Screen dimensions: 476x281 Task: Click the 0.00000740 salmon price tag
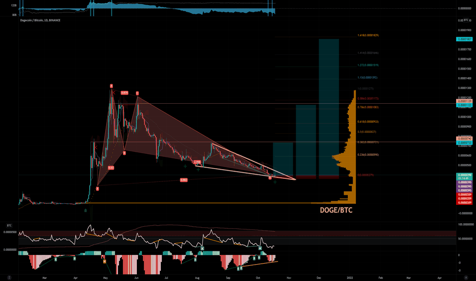click(x=464, y=138)
